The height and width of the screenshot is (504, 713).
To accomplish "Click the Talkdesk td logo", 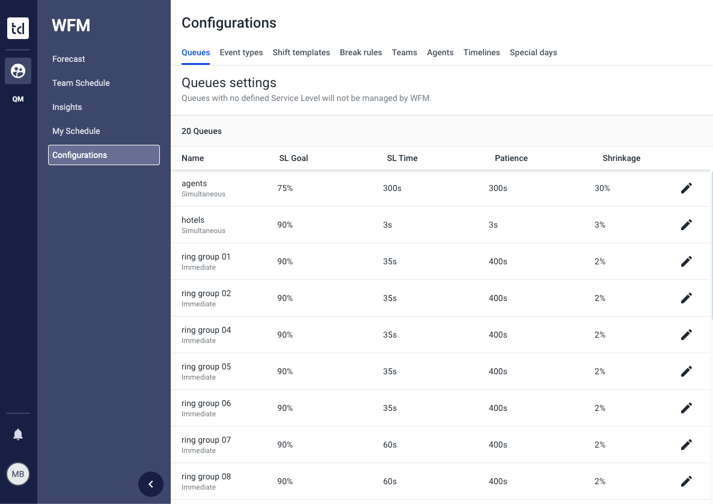I will 17,28.
